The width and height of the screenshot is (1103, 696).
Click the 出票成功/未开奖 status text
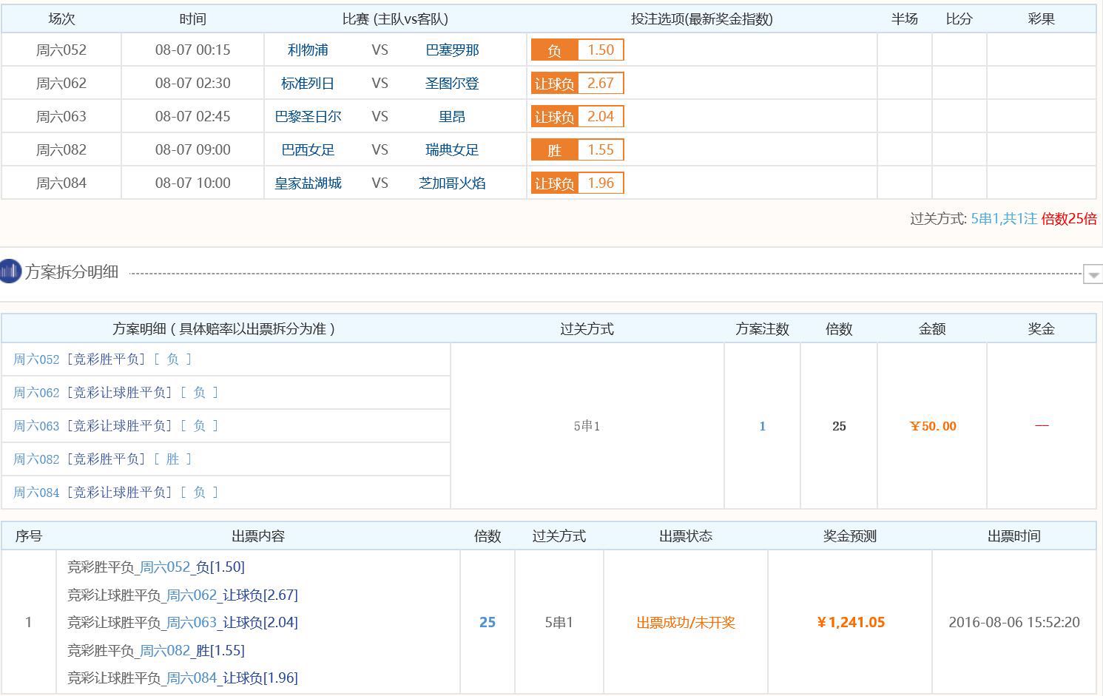point(685,622)
